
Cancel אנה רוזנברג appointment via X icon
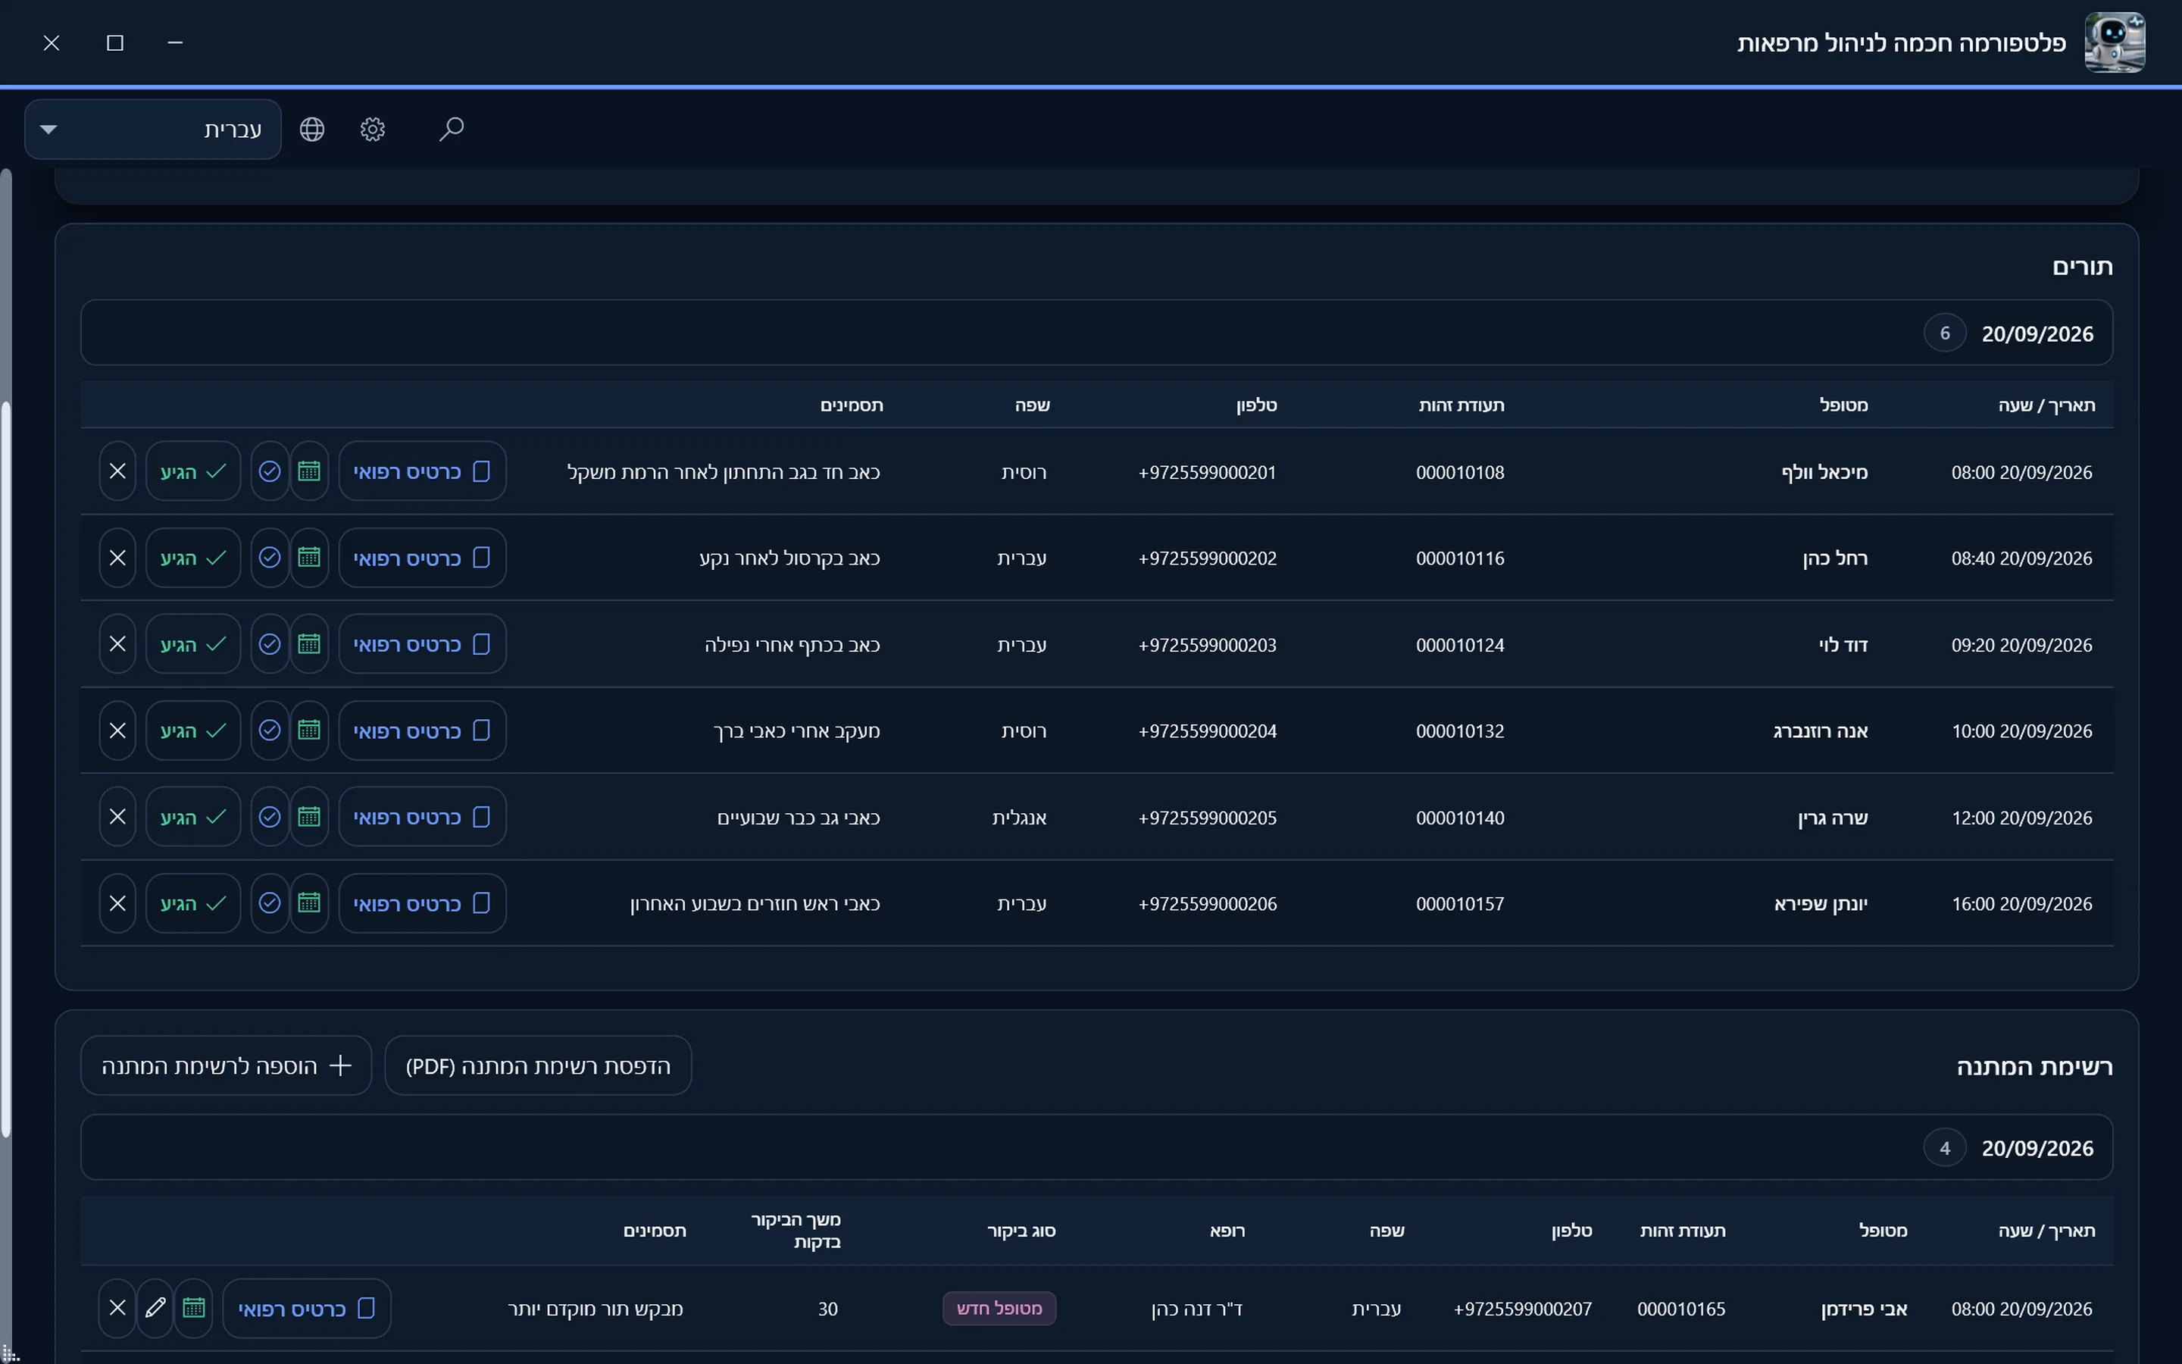pos(117,730)
